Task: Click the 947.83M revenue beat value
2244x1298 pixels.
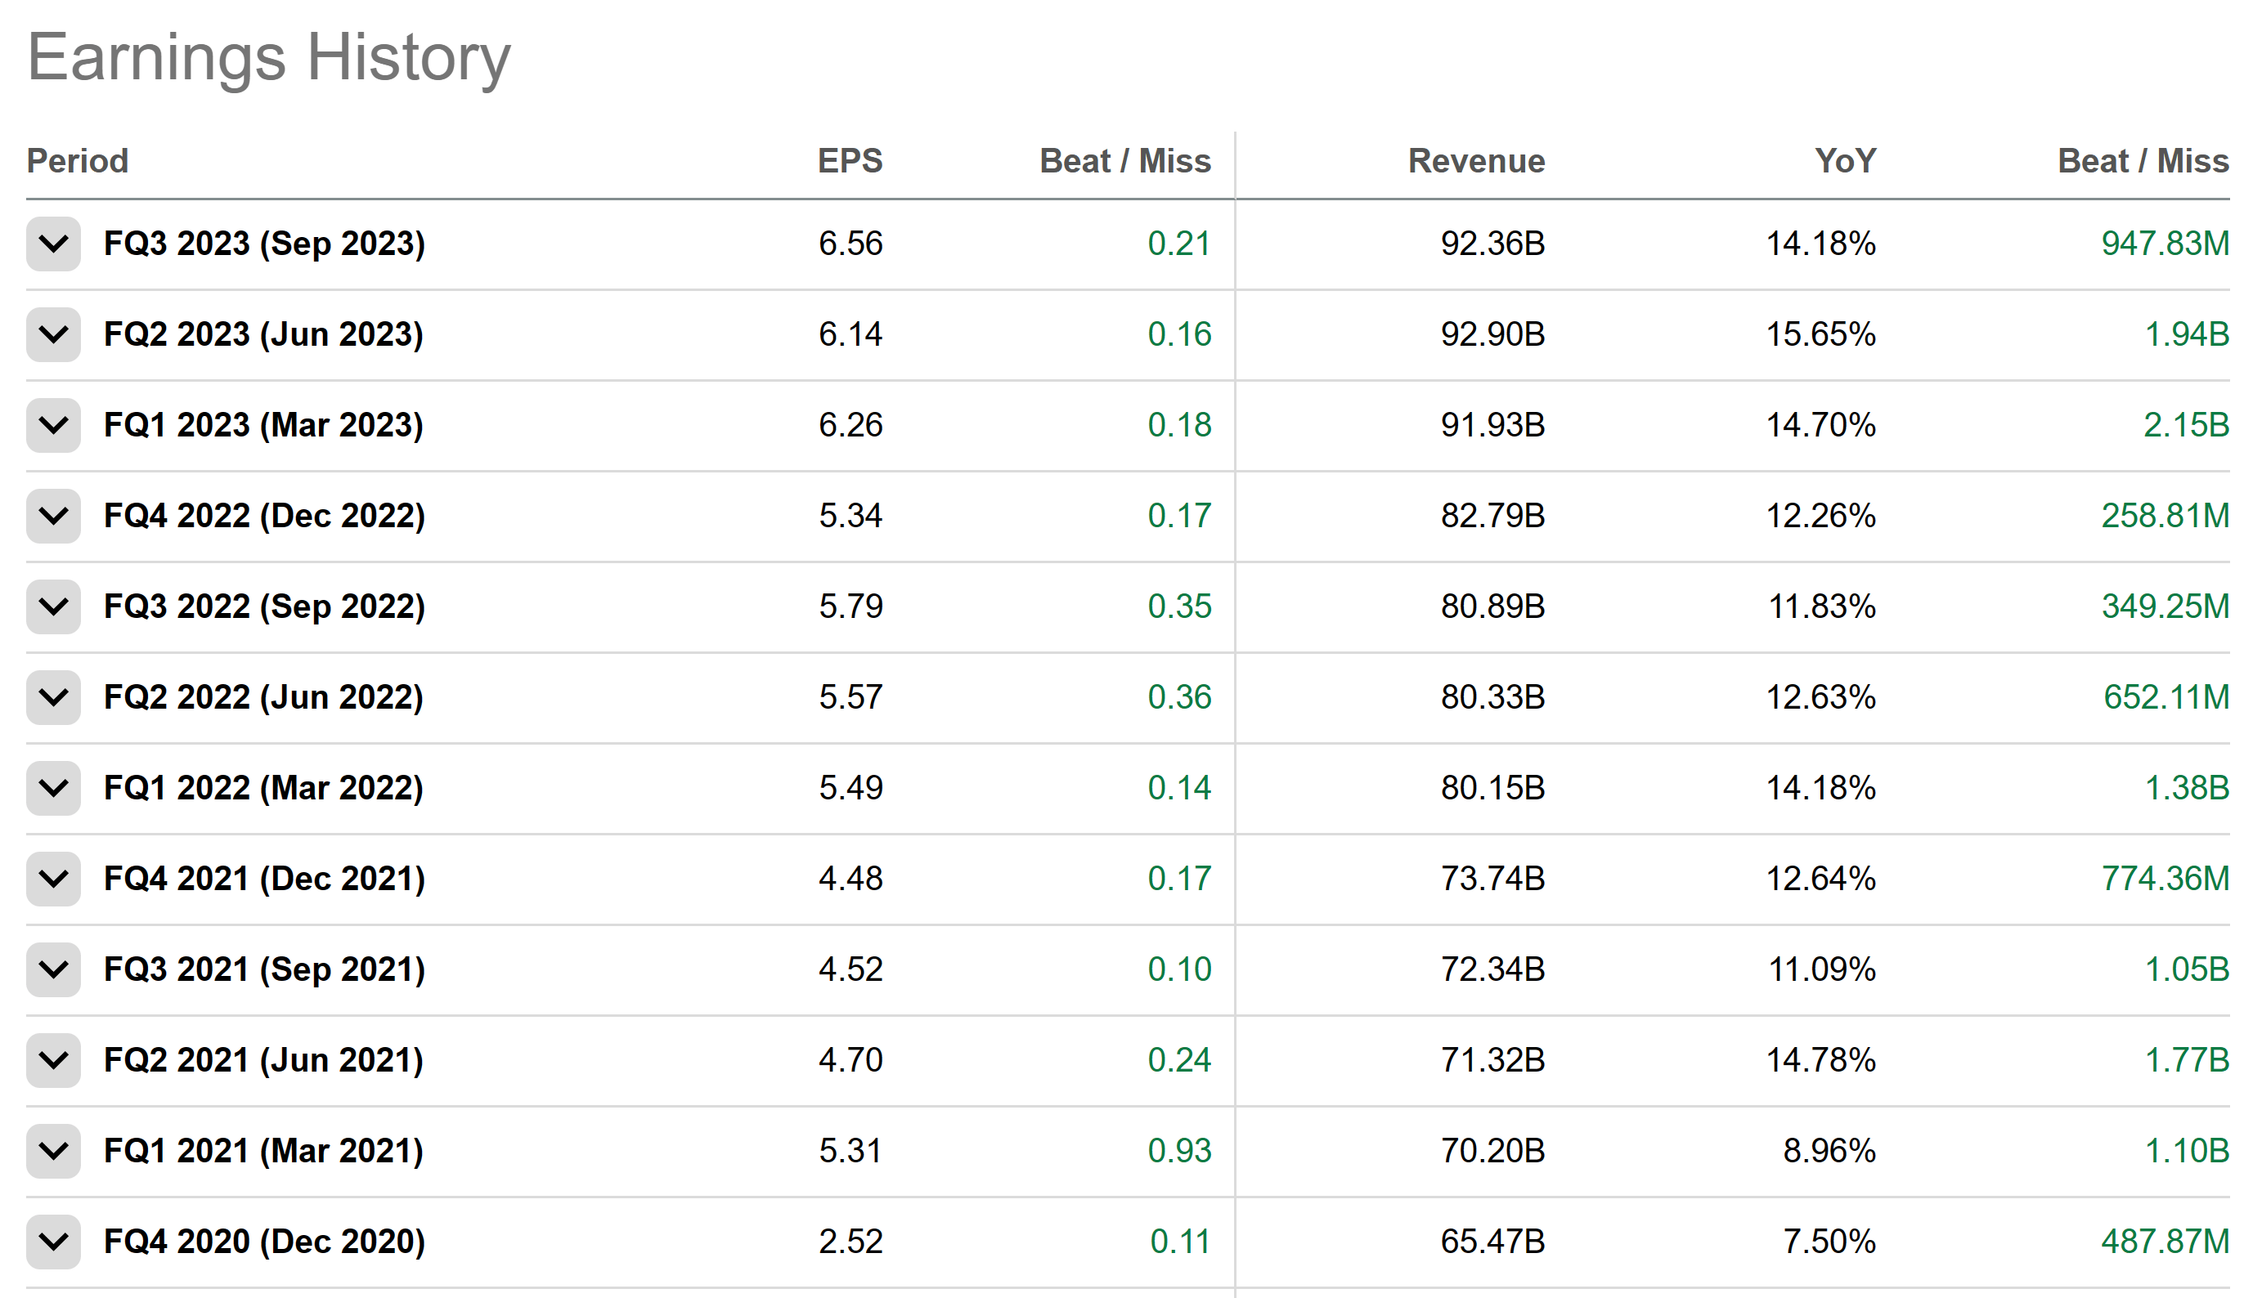Action: click(x=2164, y=244)
